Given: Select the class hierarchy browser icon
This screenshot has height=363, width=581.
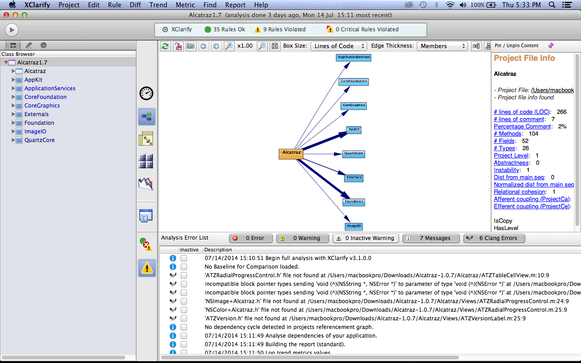Looking at the screenshot, I should coord(13,45).
